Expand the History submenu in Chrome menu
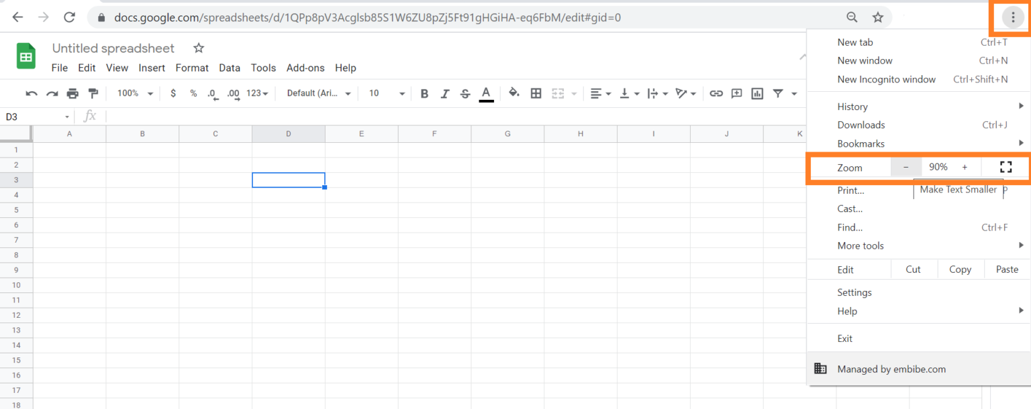1031x409 pixels. (x=852, y=106)
